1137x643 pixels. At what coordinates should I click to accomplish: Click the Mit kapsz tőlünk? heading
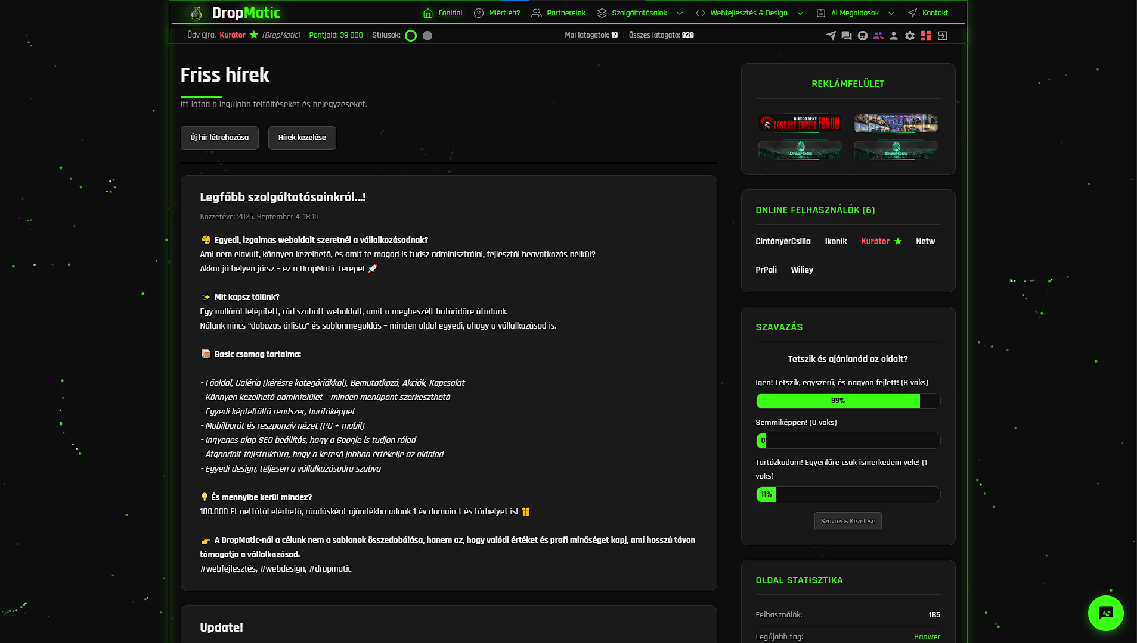[x=247, y=297]
